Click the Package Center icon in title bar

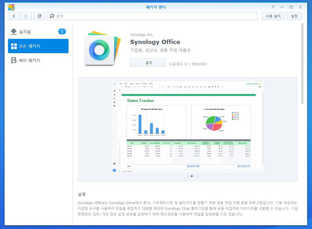11,7
